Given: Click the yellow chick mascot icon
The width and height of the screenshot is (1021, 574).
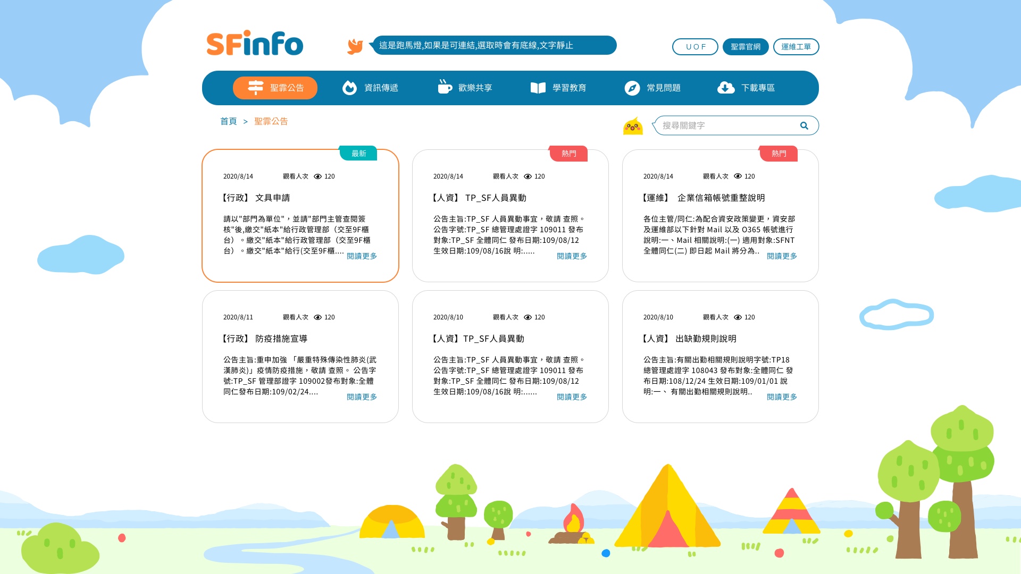Looking at the screenshot, I should click(633, 126).
